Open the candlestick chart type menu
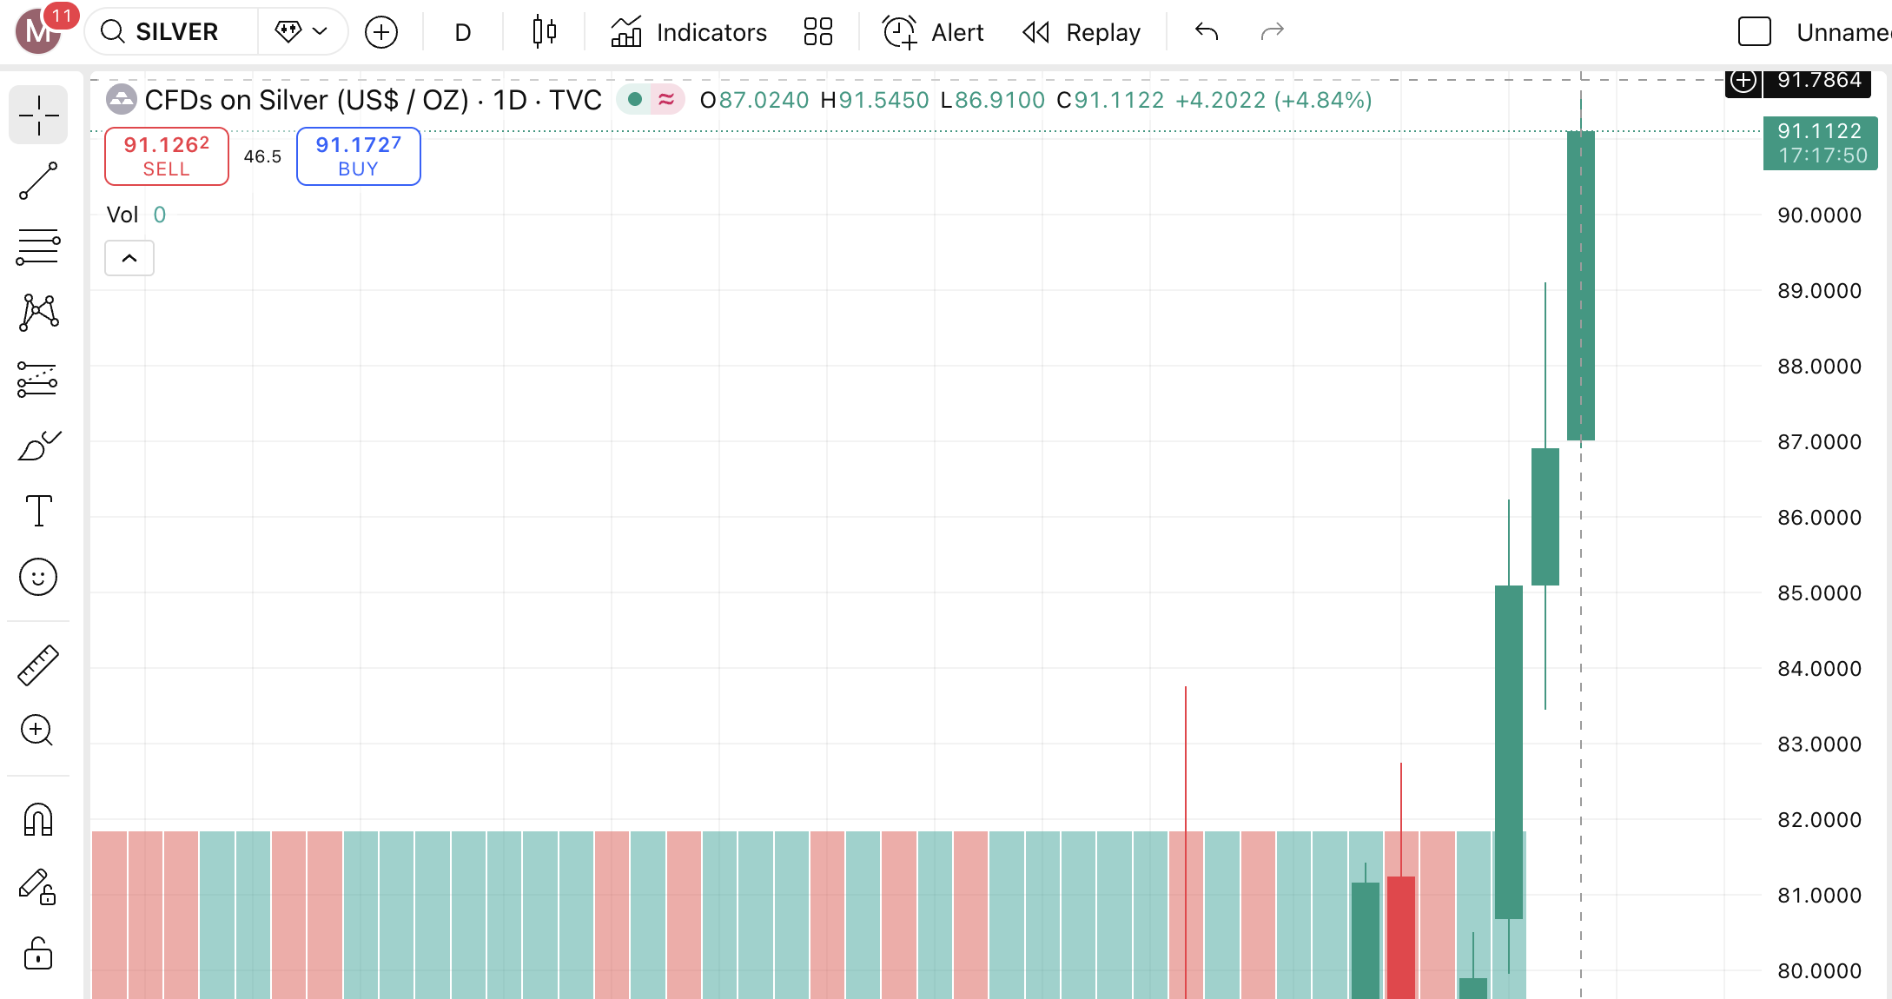This screenshot has width=1892, height=999. [545, 32]
